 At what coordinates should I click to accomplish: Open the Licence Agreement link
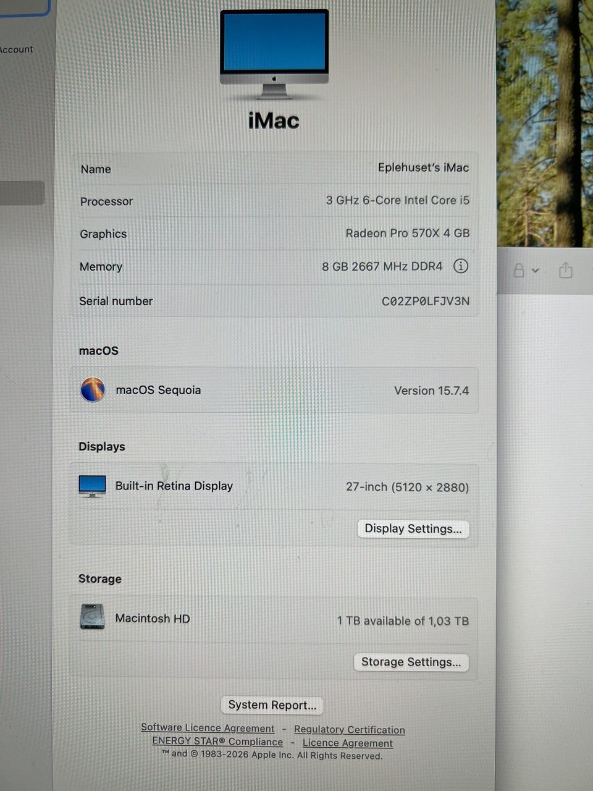(x=348, y=743)
